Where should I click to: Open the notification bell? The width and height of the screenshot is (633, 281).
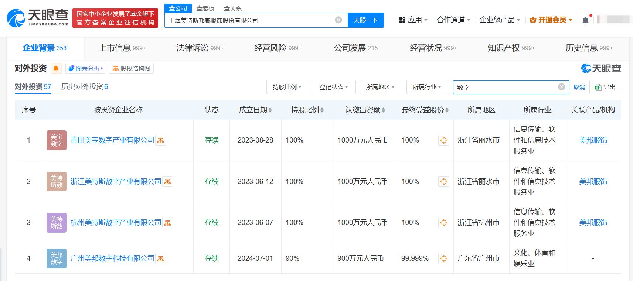[x=585, y=20]
